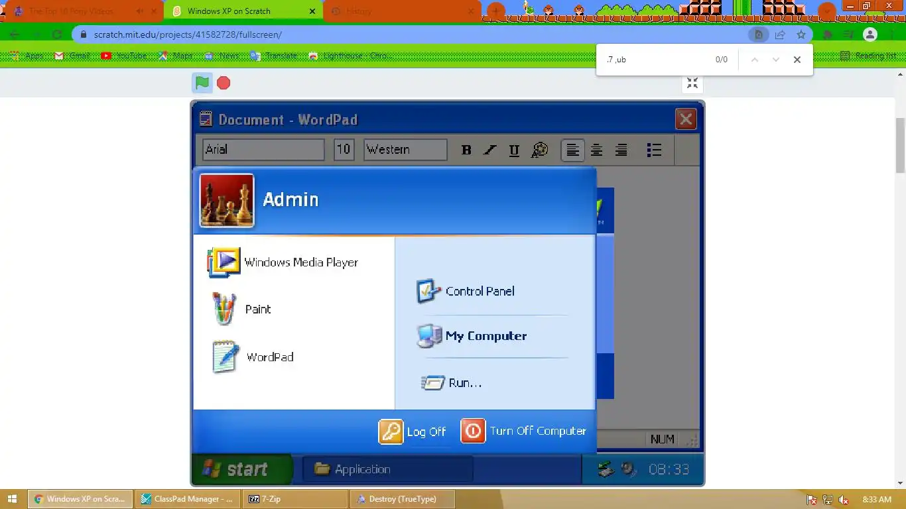Click the share page icon in address bar
Image resolution: width=906 pixels, height=509 pixels.
(x=780, y=34)
